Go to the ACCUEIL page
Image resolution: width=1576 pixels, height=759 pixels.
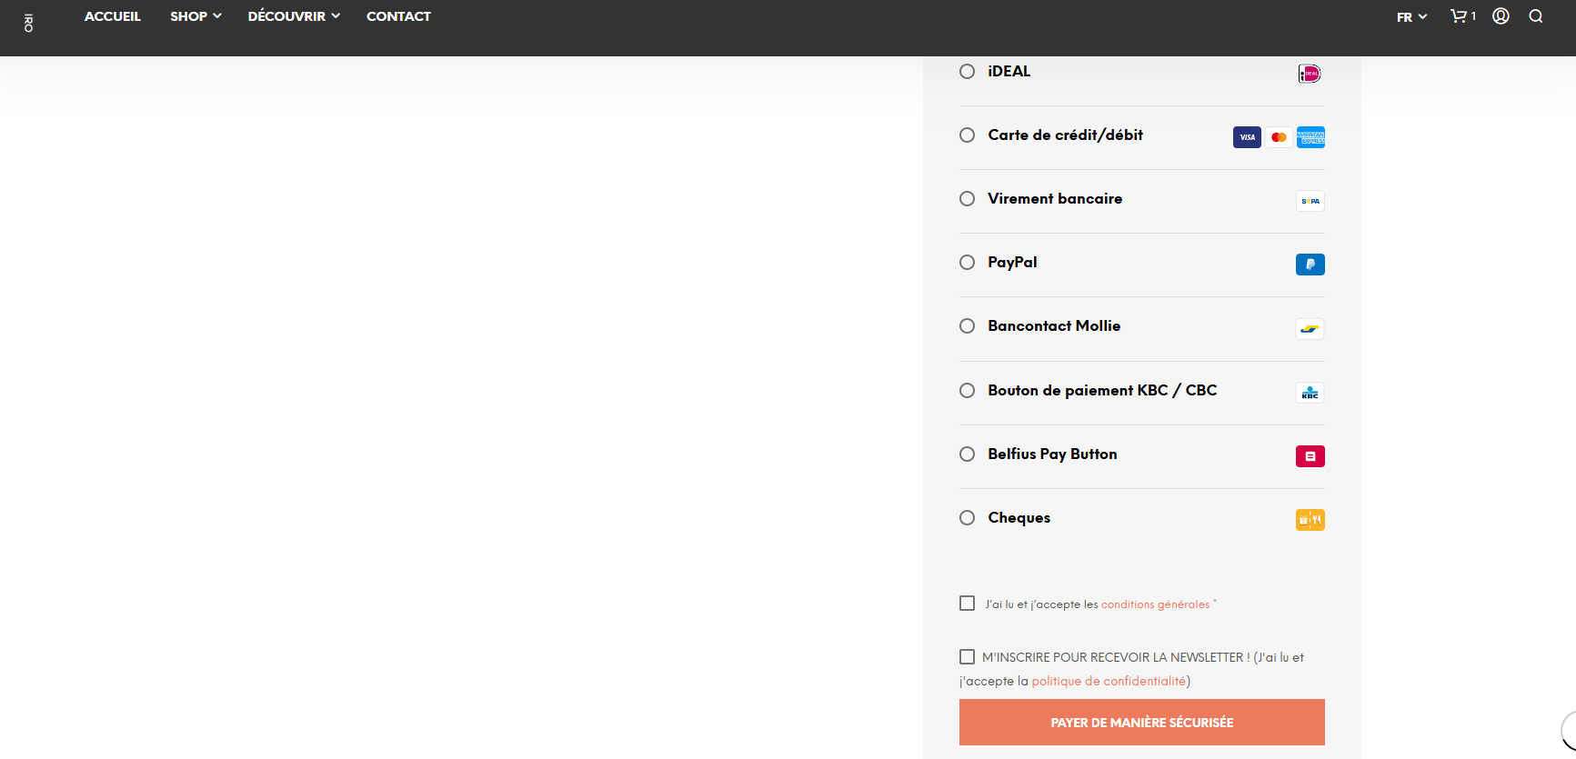pos(113,16)
